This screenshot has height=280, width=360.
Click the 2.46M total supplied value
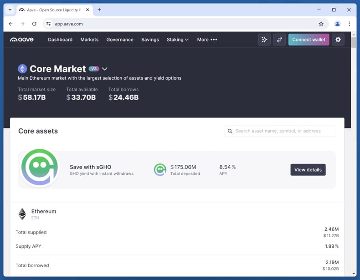(x=332, y=229)
